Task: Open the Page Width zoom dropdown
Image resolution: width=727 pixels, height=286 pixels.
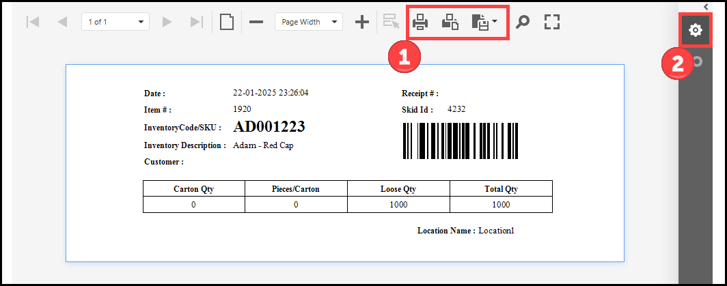Action: (308, 22)
